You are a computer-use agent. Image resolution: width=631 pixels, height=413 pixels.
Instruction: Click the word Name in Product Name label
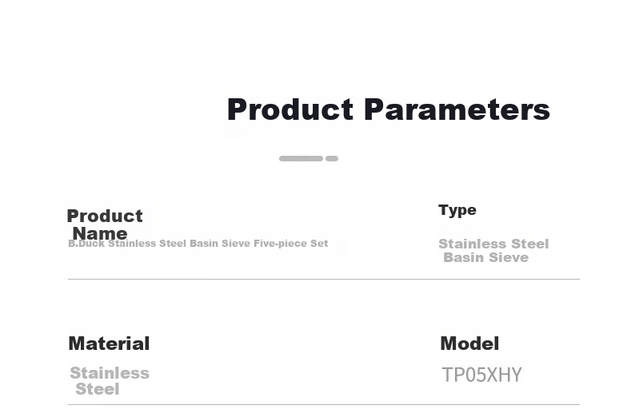pos(100,233)
